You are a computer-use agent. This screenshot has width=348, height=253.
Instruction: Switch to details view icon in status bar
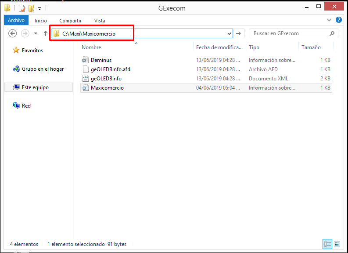(327, 244)
